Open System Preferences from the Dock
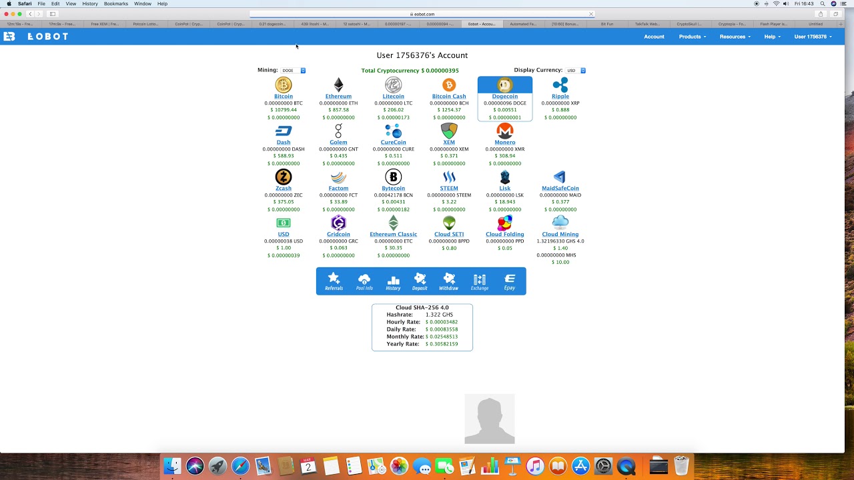 (603, 466)
